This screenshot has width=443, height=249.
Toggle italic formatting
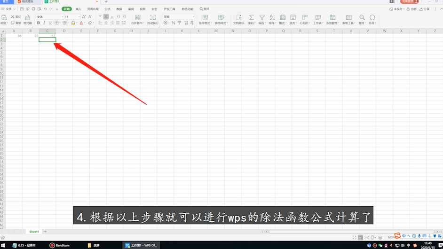44,23
